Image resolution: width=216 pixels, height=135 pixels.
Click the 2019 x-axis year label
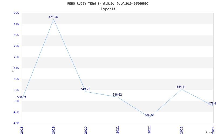point(53,130)
